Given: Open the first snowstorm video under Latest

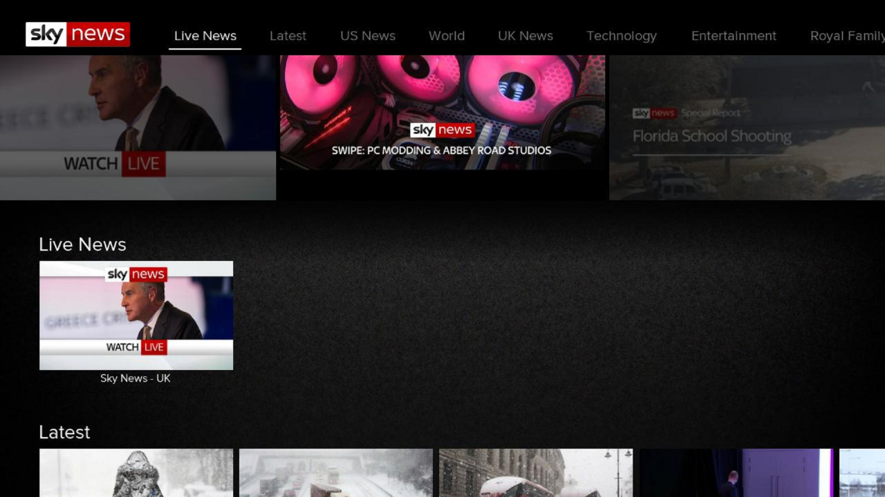Looking at the screenshot, I should point(136,473).
